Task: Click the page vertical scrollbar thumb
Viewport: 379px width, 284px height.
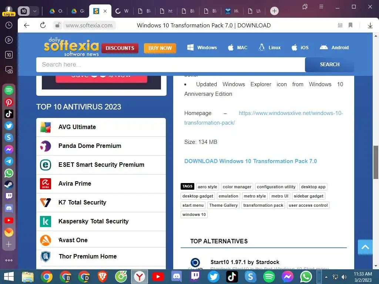Action: click(x=376, y=162)
